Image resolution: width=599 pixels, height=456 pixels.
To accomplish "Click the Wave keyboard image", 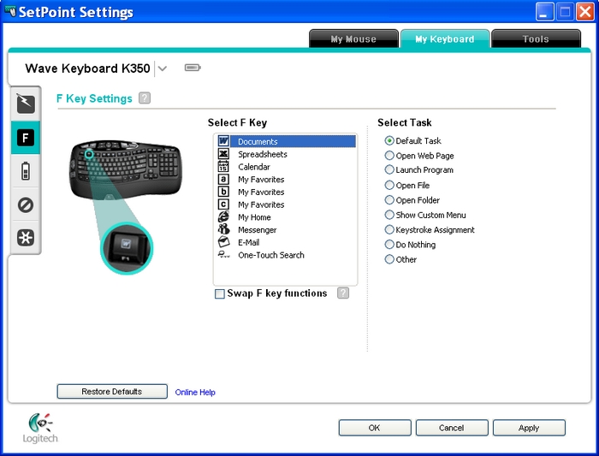I will (126, 169).
